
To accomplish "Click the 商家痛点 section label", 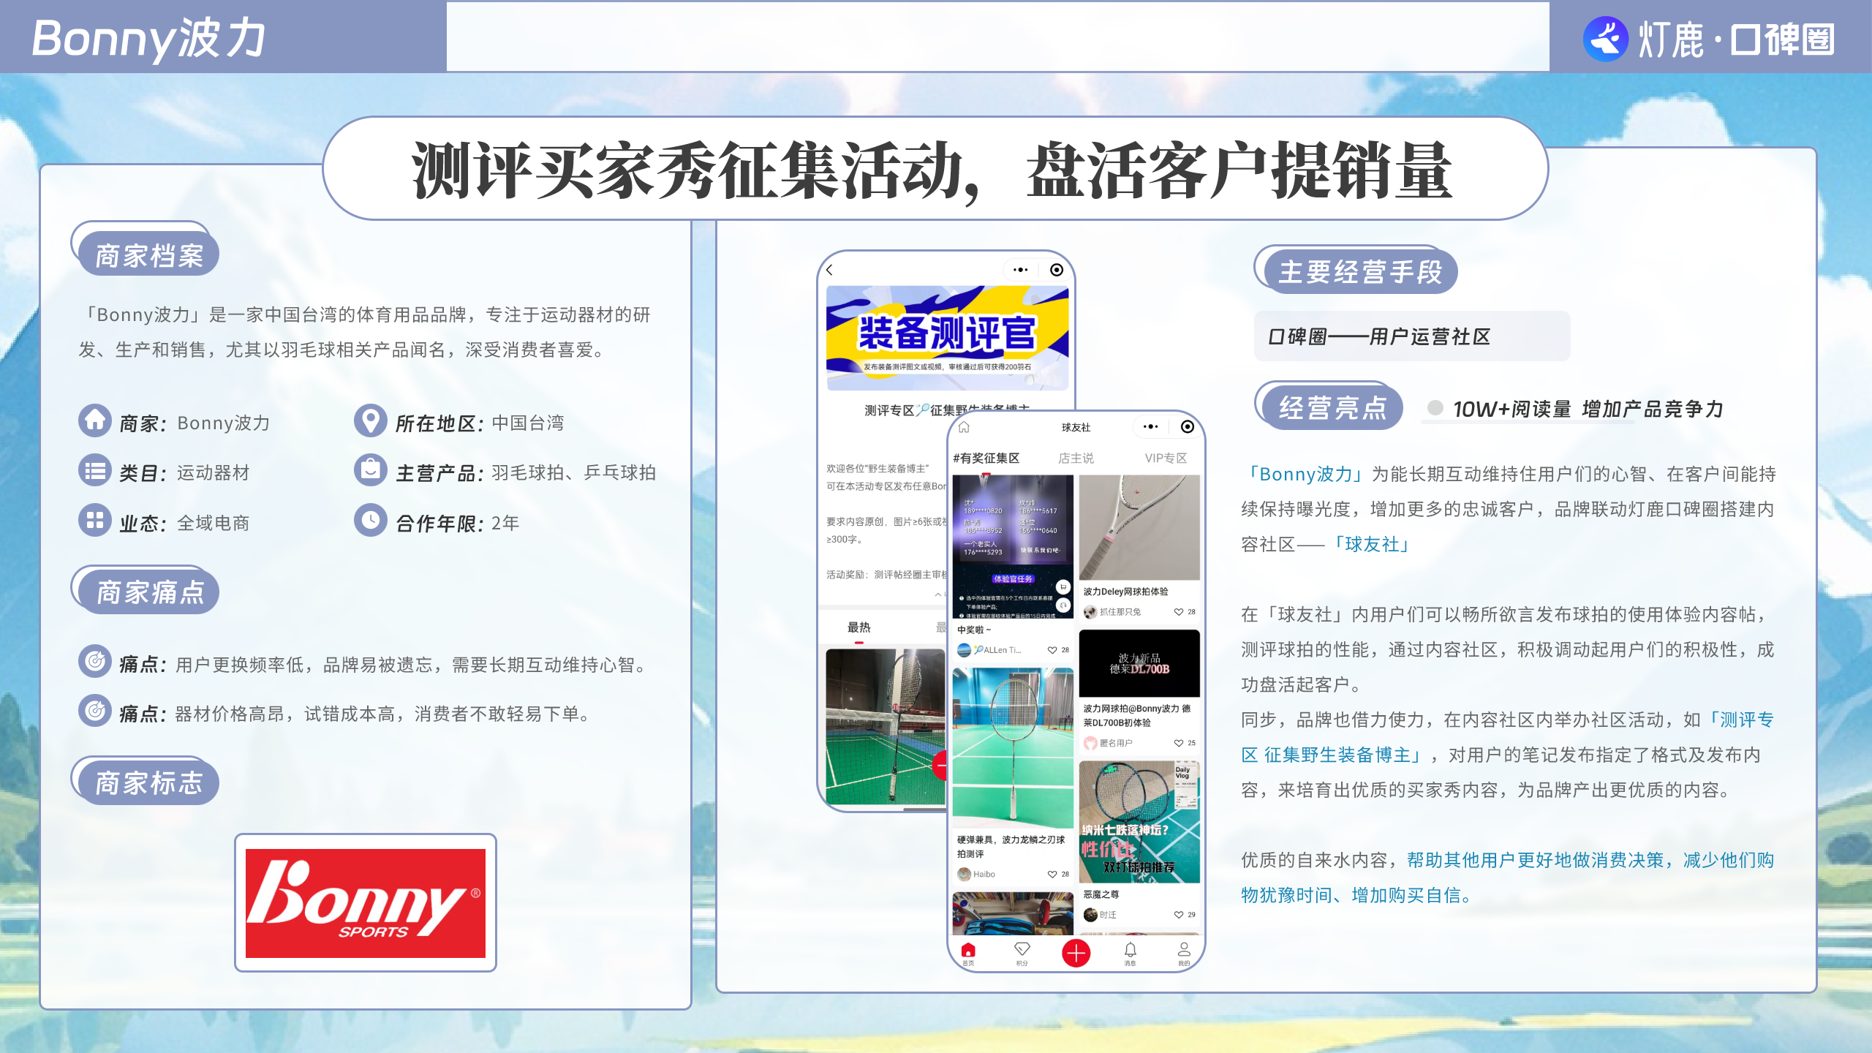I will (x=149, y=592).
